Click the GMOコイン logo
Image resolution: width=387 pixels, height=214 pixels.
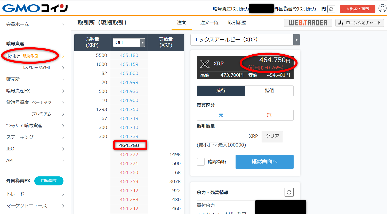point(35,8)
